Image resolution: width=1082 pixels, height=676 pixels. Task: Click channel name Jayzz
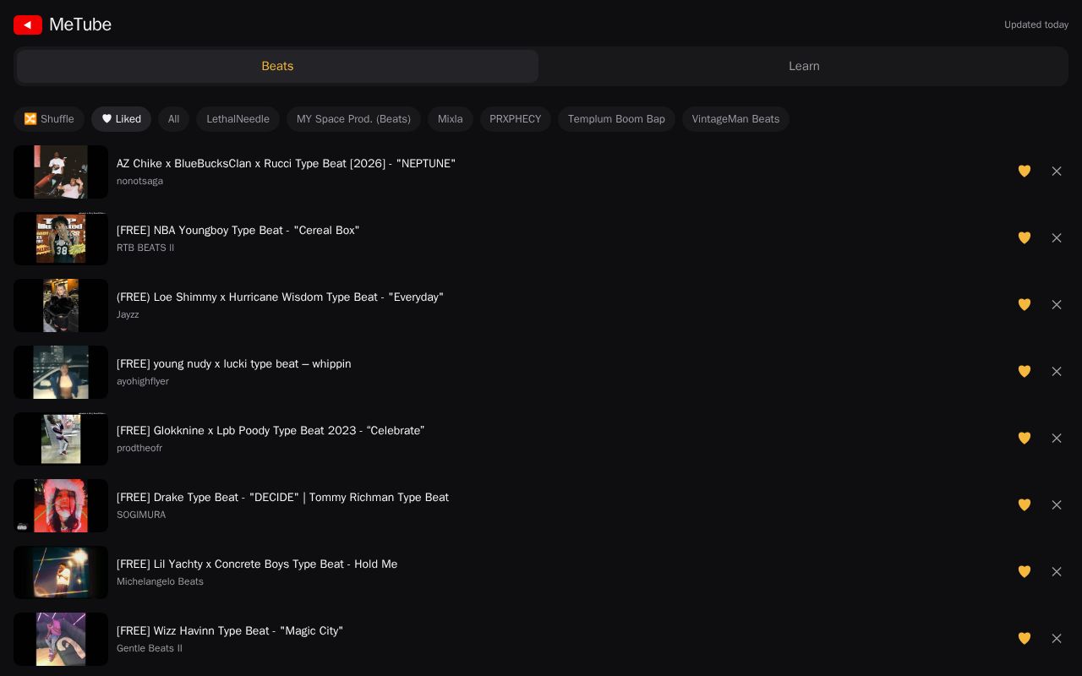(128, 314)
